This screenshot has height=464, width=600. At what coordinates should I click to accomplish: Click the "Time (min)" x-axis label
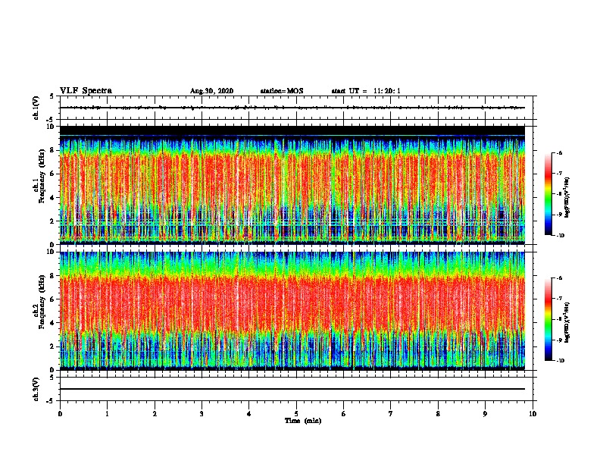click(x=303, y=420)
